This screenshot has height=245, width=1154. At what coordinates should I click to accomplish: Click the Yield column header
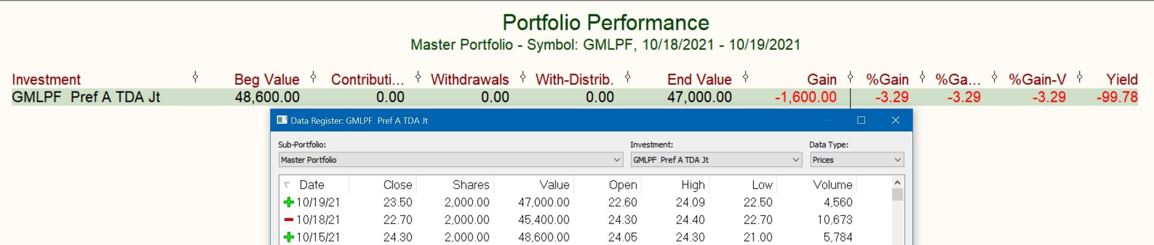[x=1121, y=80]
